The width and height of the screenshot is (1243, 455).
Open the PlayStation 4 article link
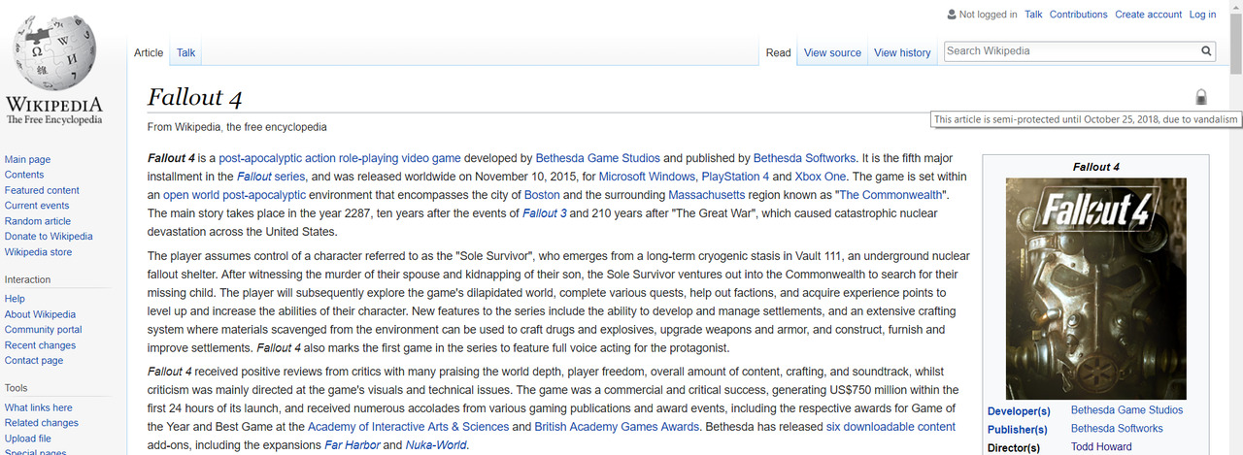735,177
